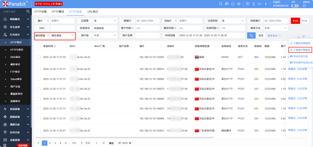Image resolution: width=313 pixels, height=147 pixels.
Task: Check the row with 广东深圳 checkbox
Action: point(39,131)
